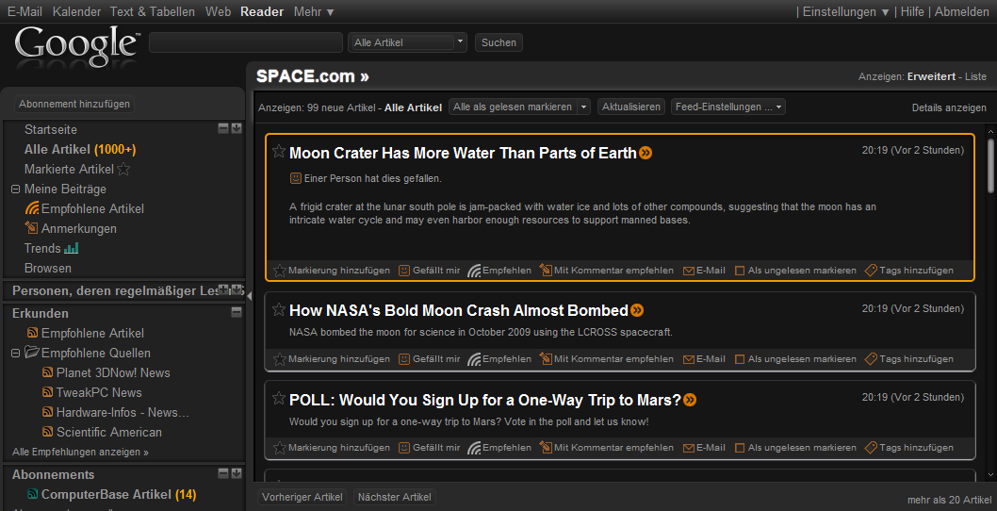Click 'Mit Kommentar empfehlen' on NASA Moon Crash article
Image resolution: width=997 pixels, height=511 pixels.
click(606, 359)
